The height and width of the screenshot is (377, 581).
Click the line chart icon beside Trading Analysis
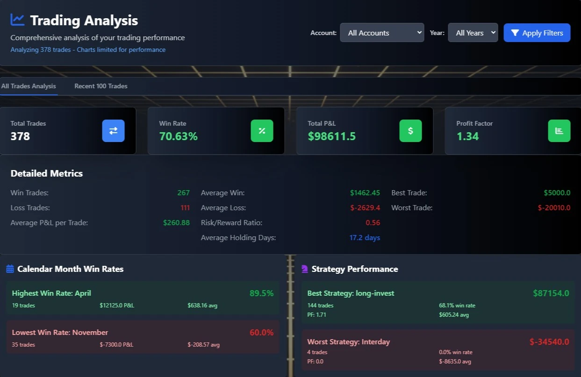coord(17,20)
